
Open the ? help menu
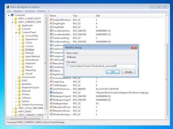[48, 11]
